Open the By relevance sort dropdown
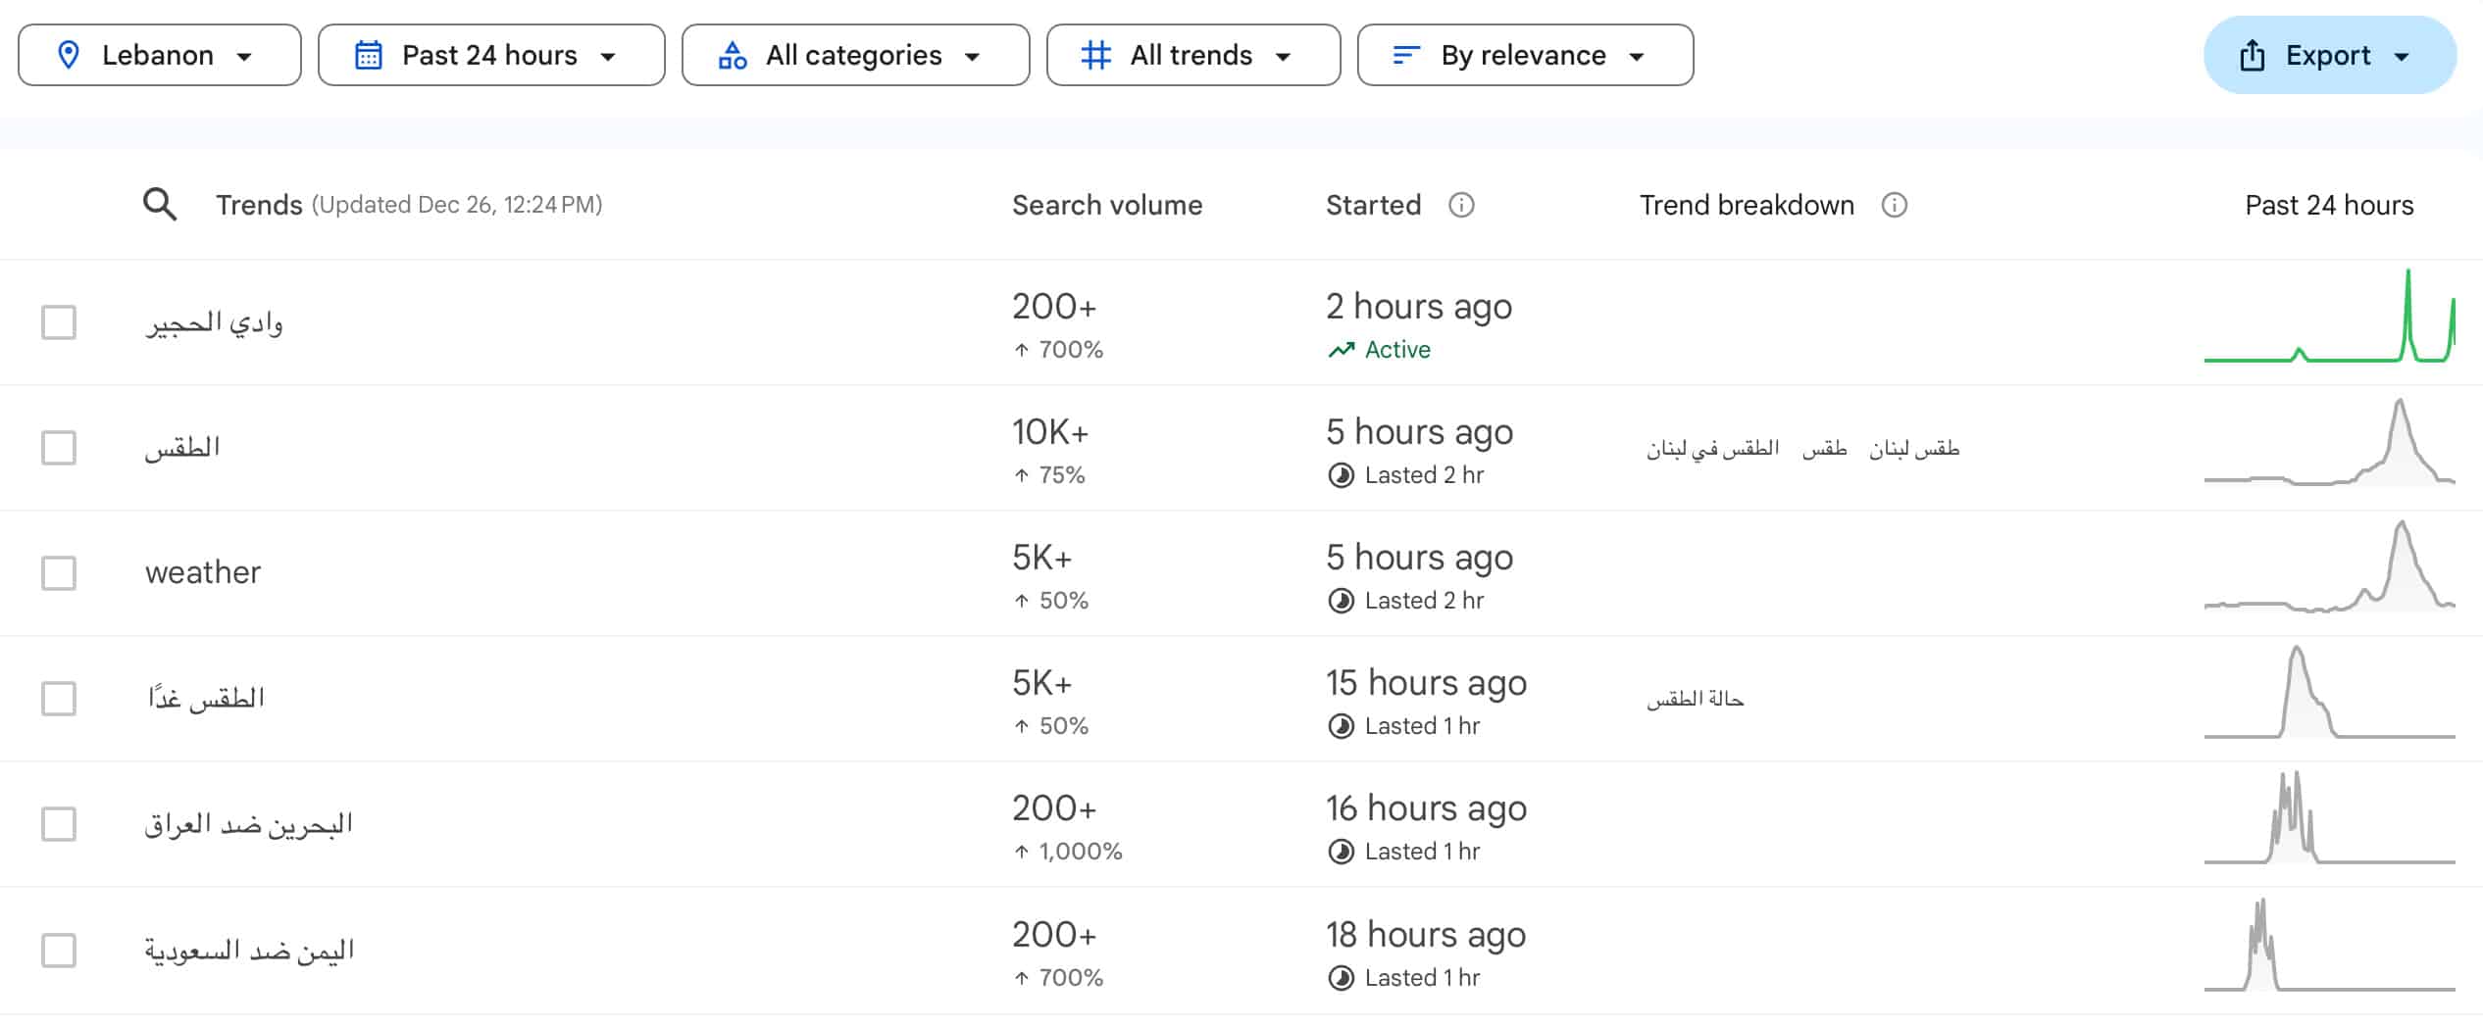 point(1525,55)
